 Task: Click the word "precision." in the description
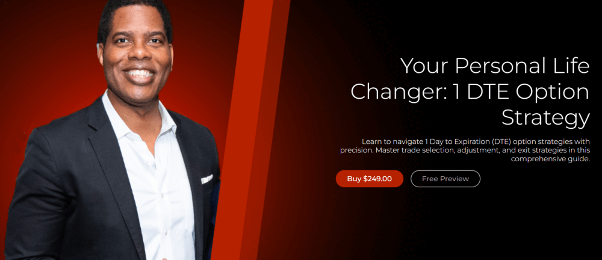356,150
